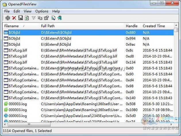The image size is (181, 136).
Task: Click the vertical scrollbar thumb
Action: 176,30
